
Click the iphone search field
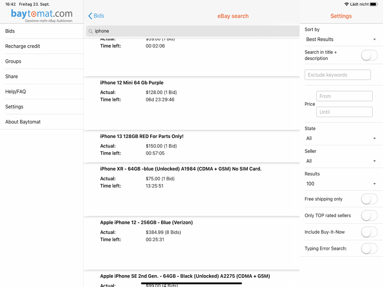(193, 31)
